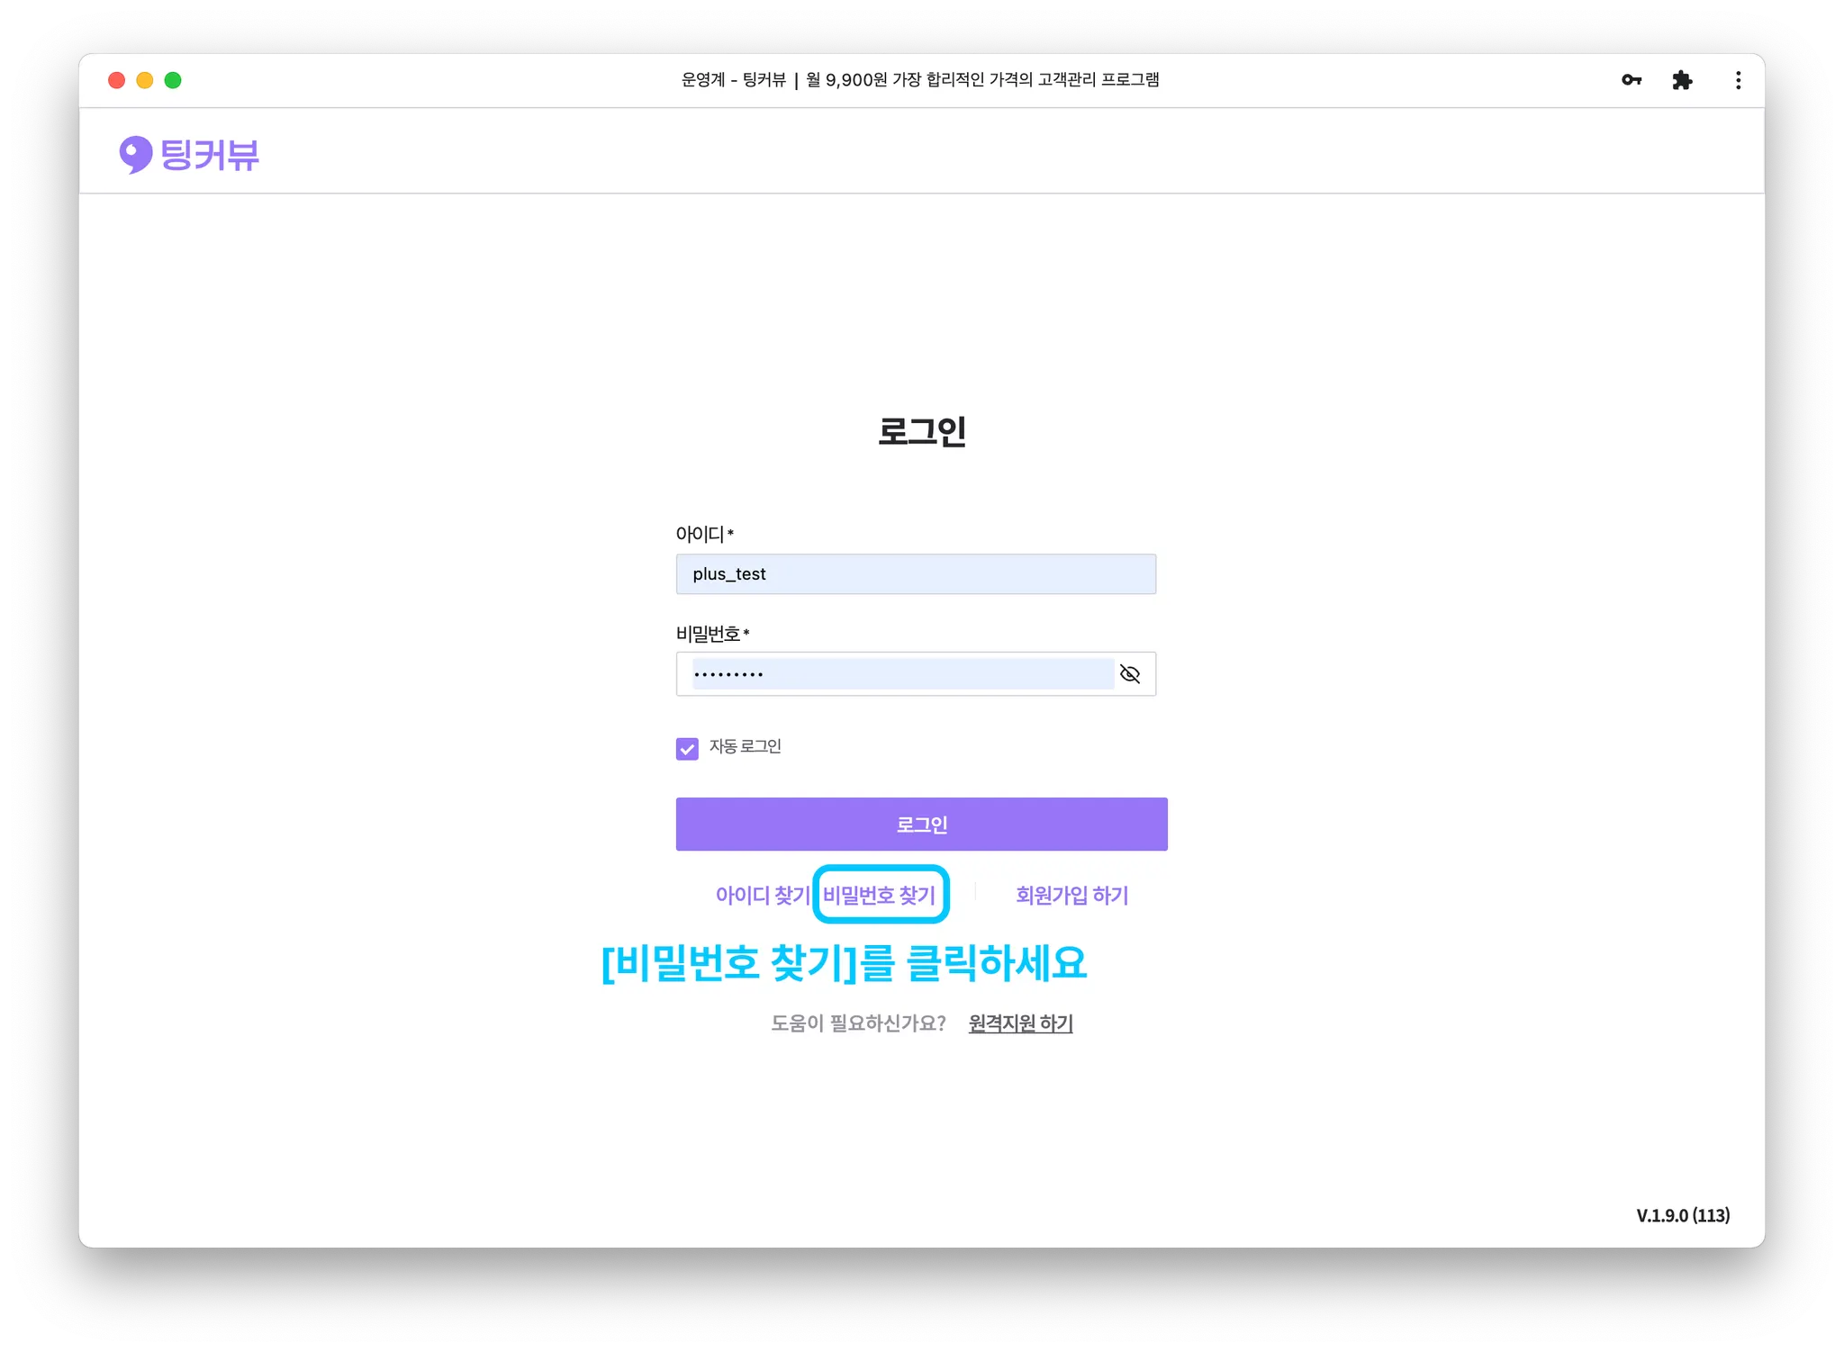Click the 비밀번호 찾기 link
Screen dimensions: 1844x1352
(x=879, y=895)
